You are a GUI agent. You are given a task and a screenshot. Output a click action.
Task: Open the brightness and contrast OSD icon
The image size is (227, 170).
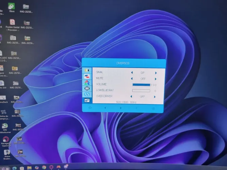point(87,70)
